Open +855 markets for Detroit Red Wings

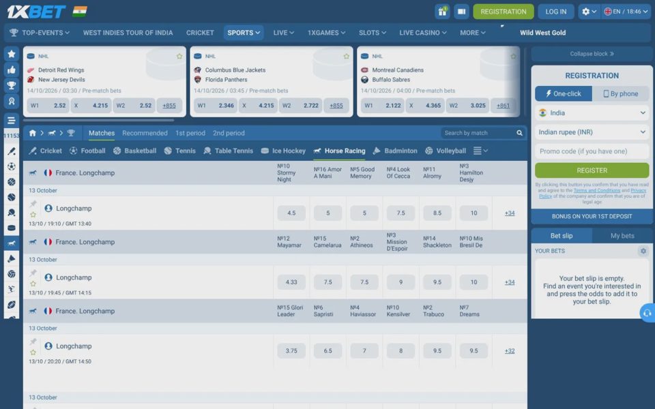pos(169,106)
